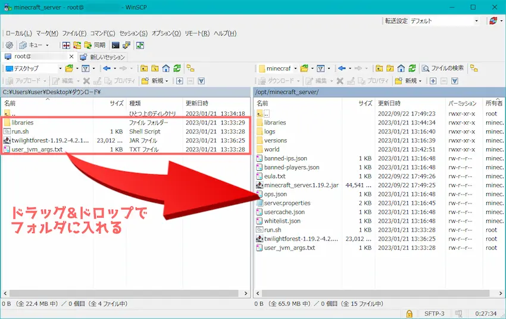Expand the ダウンロード dropdown arrow
Image resolution: width=506 pixels, height=319 pixels.
click(298, 81)
